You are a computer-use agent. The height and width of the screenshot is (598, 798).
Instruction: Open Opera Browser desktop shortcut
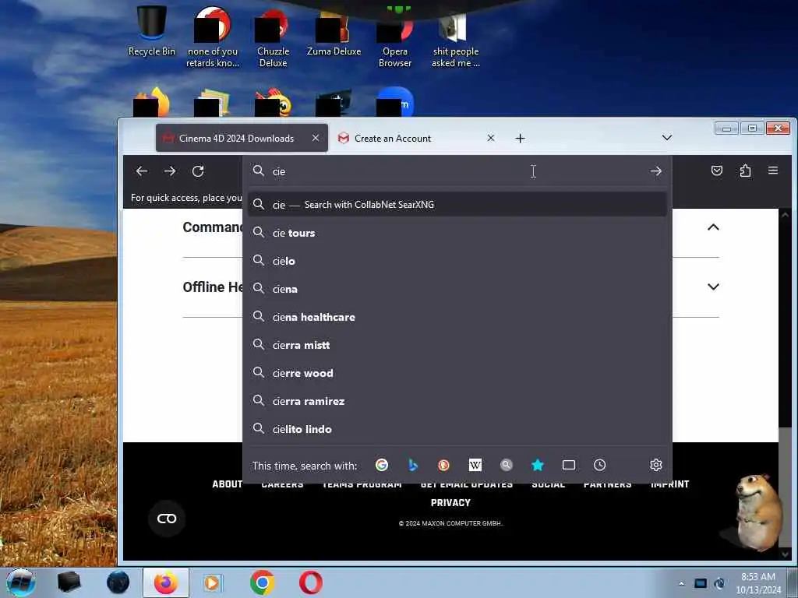(395, 40)
